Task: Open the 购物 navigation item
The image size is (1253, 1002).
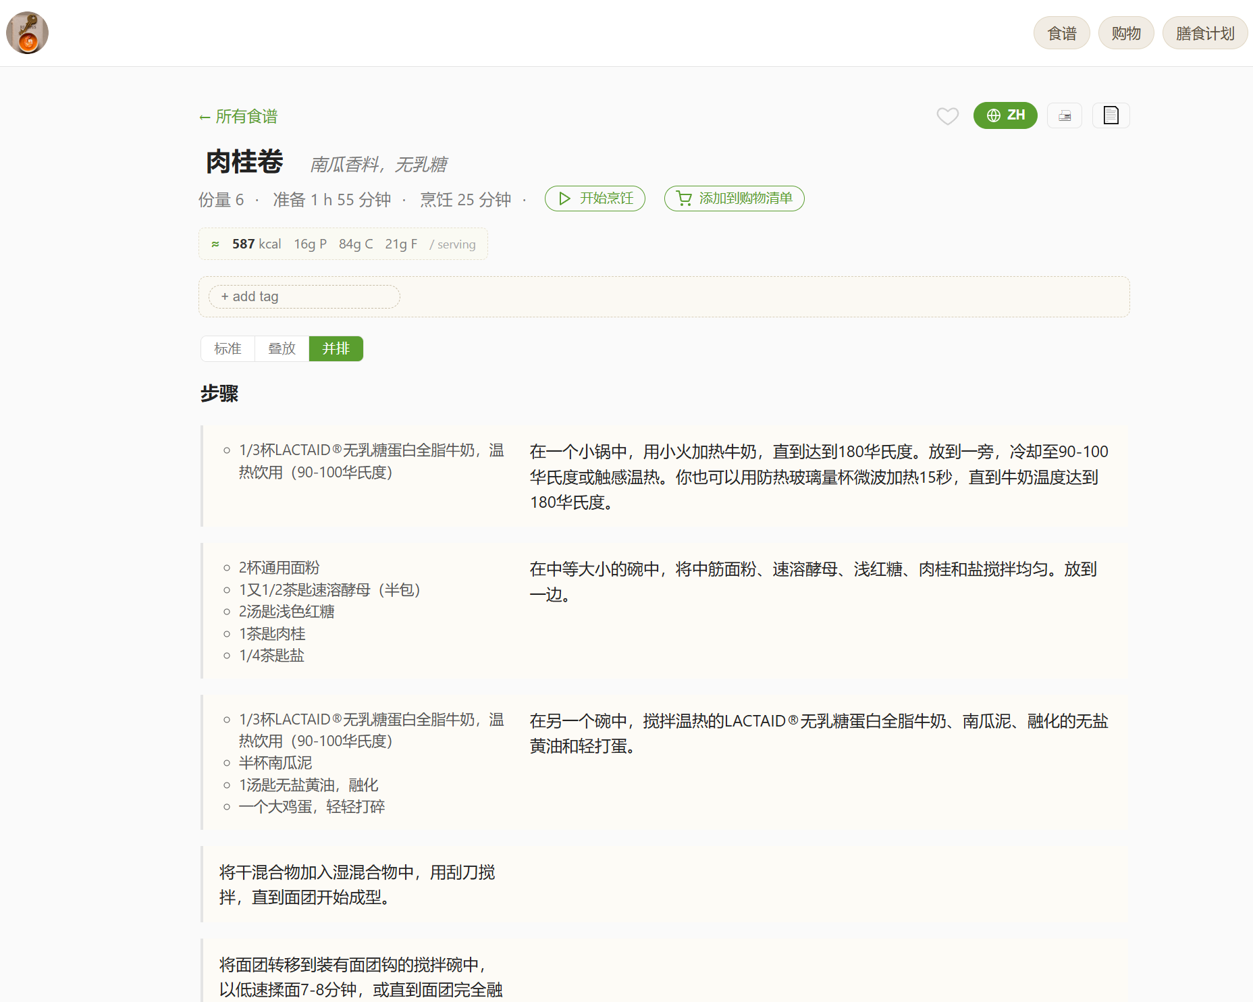Action: pyautogui.click(x=1125, y=32)
